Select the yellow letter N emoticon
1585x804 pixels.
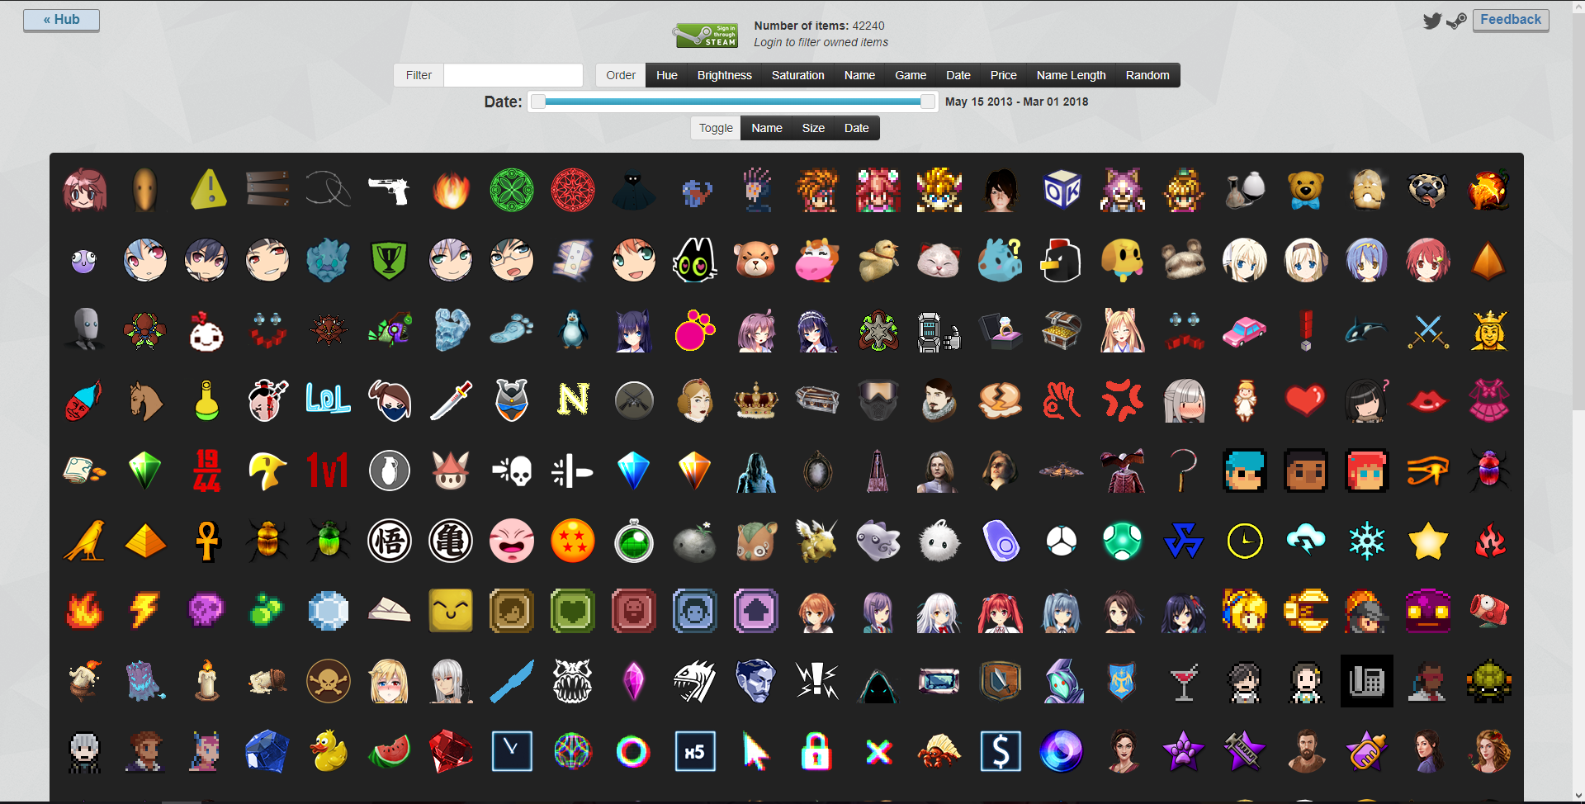point(573,400)
